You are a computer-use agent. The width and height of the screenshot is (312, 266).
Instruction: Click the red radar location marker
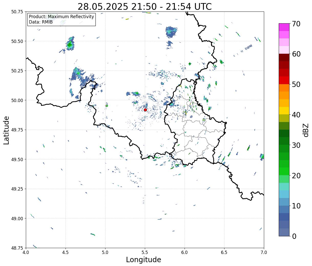tap(145, 110)
